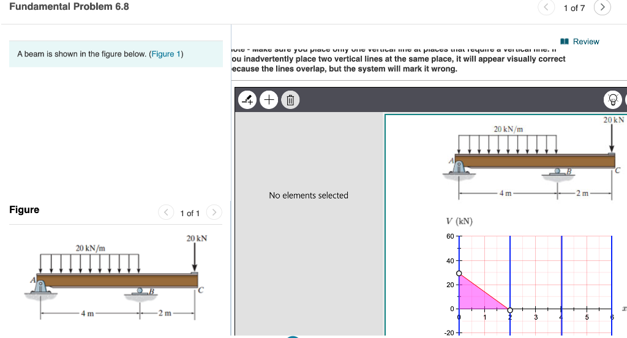Select the shear graph point at x=0, V=30
This screenshot has width=627, height=338.
[x=459, y=274]
